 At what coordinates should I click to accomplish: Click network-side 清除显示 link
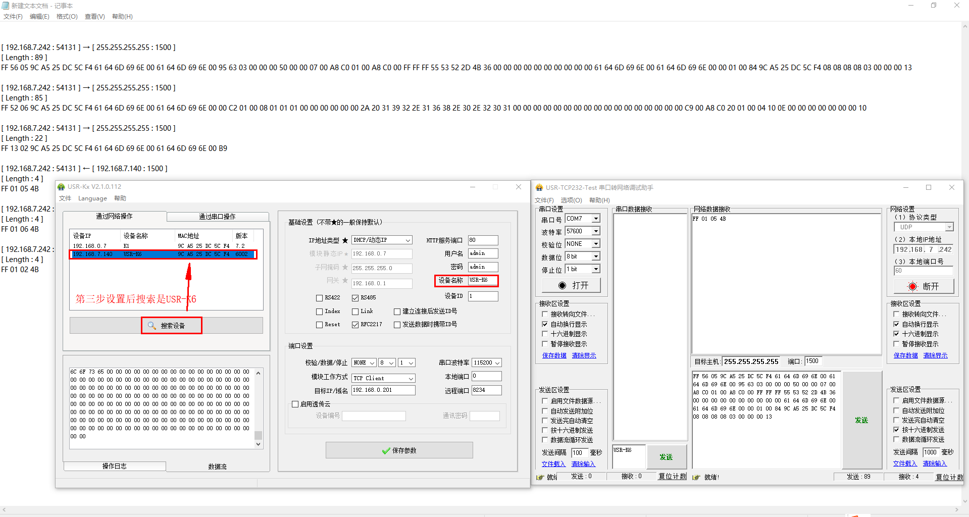[935, 355]
